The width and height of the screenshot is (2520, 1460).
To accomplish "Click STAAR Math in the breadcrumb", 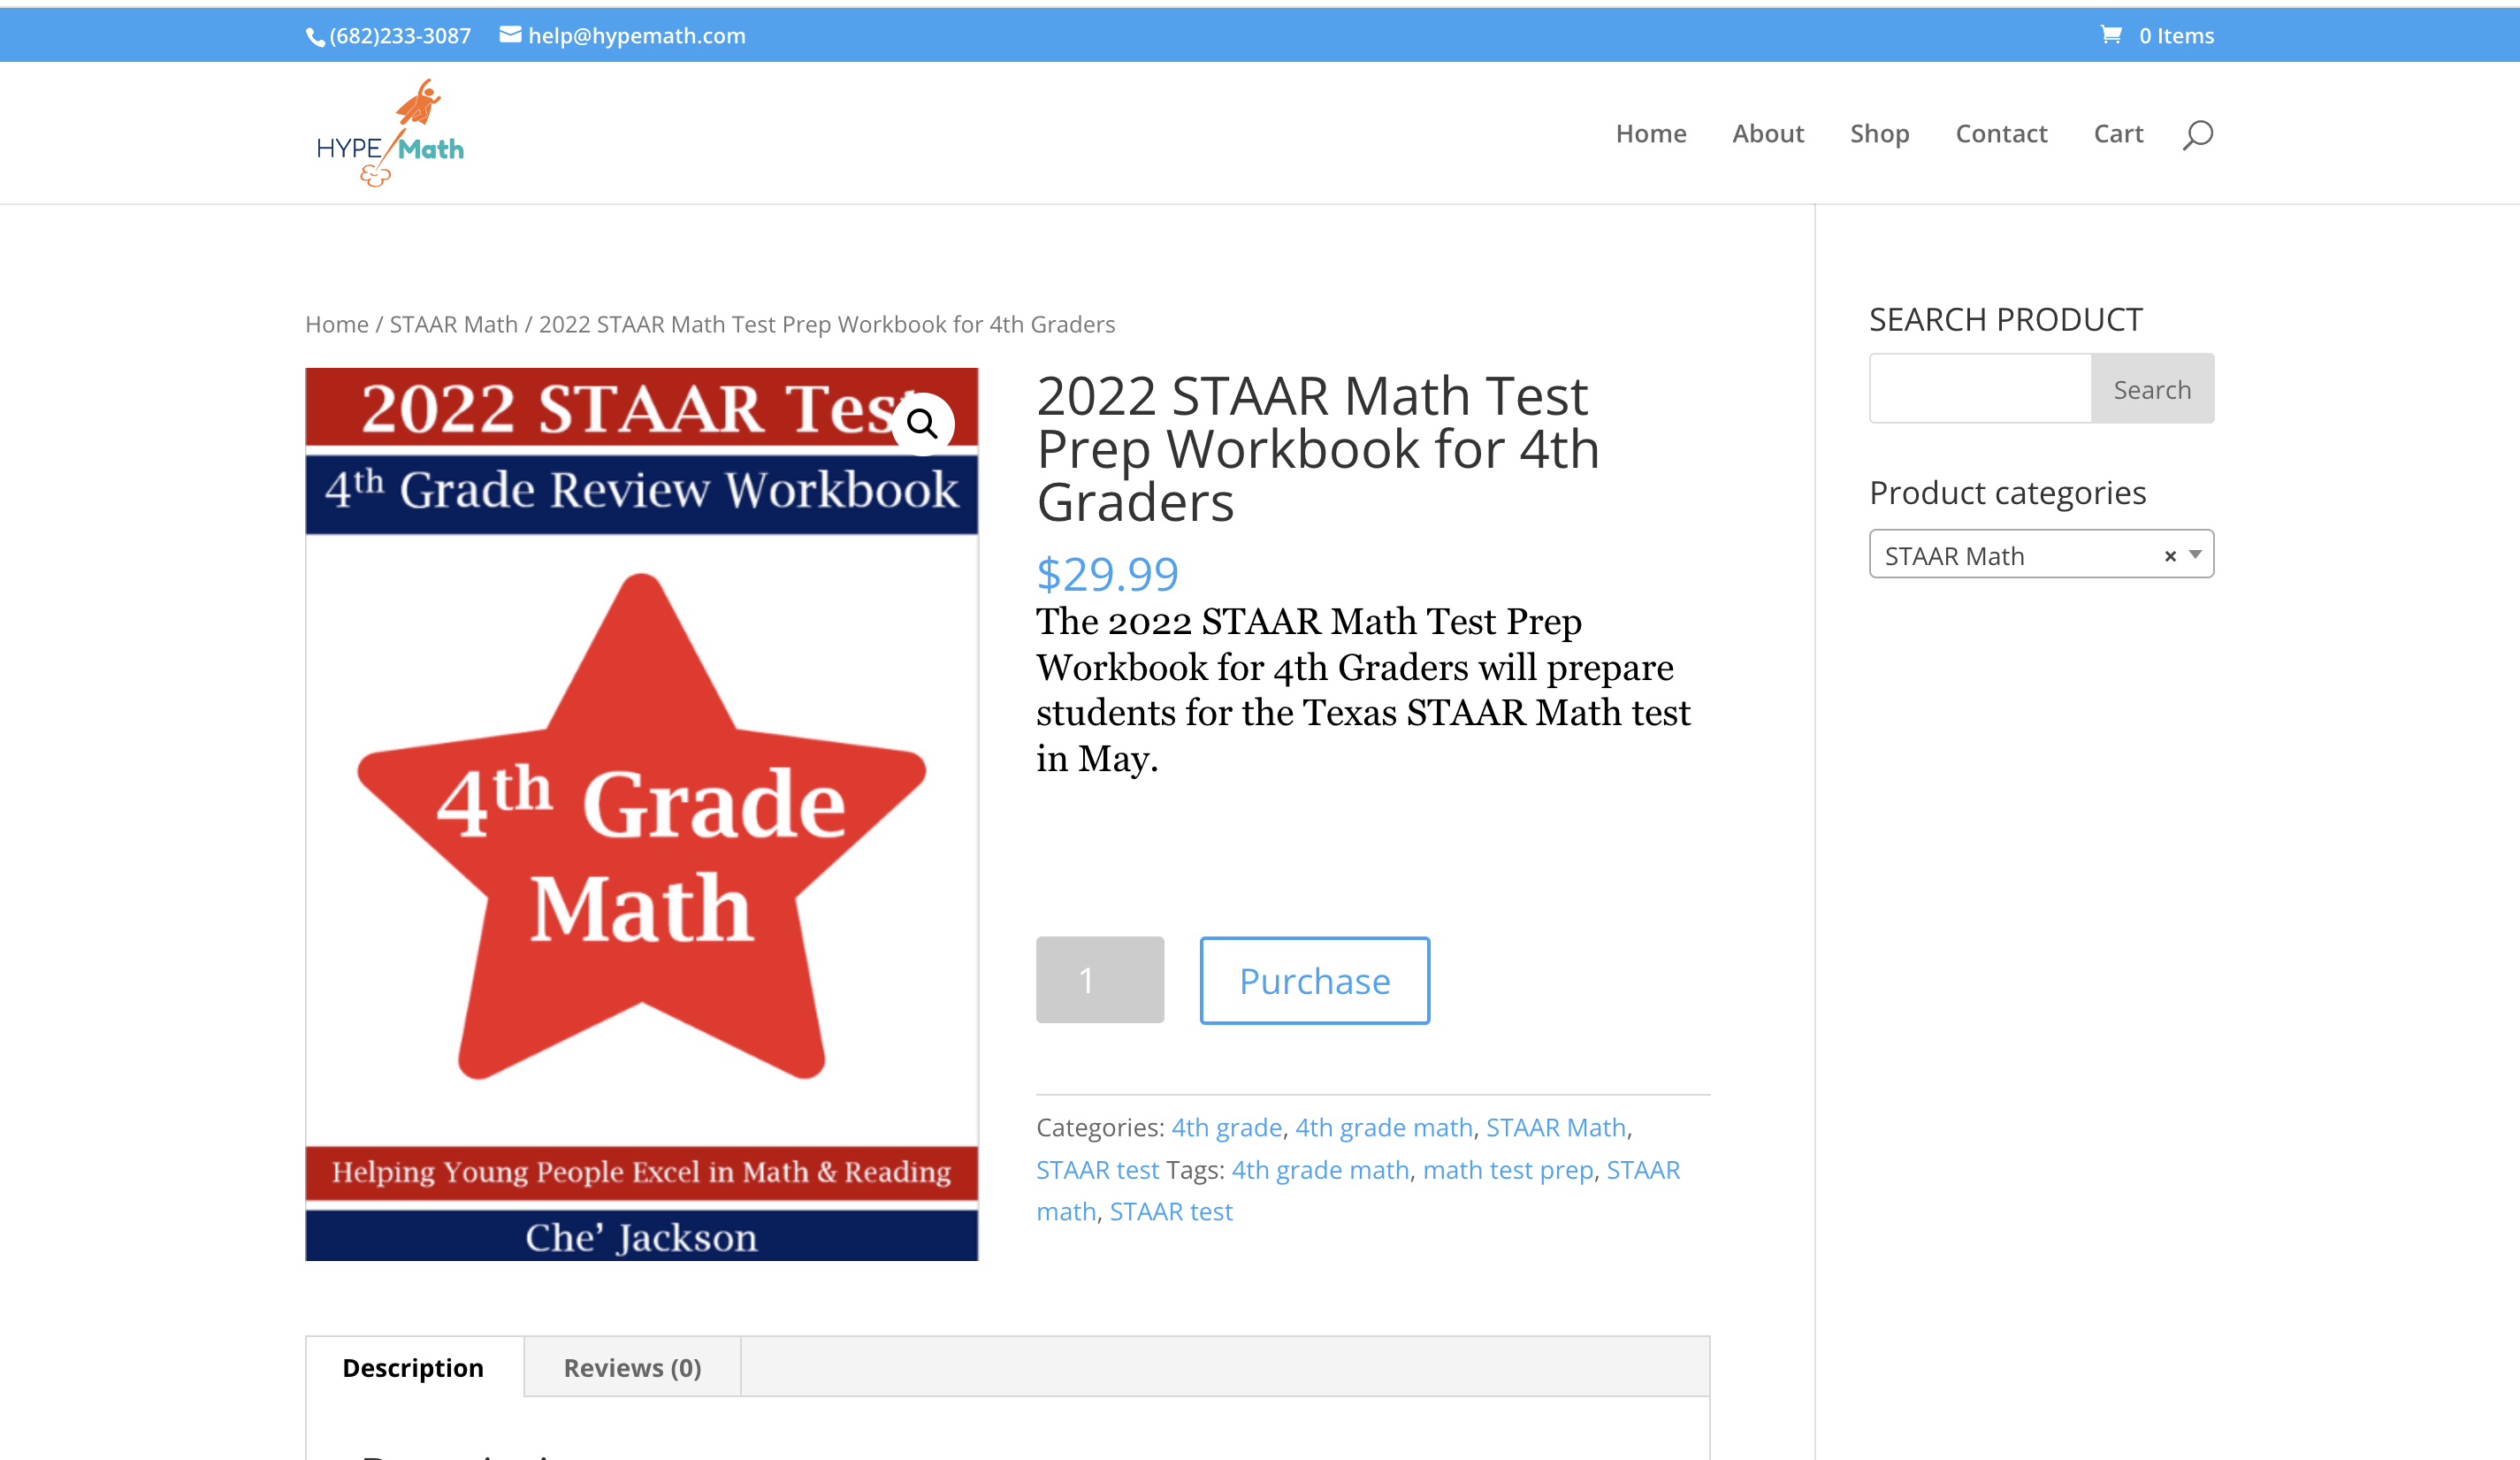I will point(453,324).
